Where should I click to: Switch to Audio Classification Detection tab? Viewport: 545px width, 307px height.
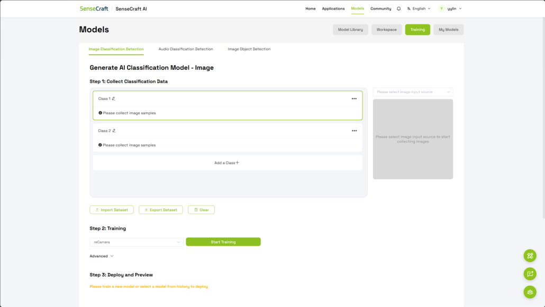point(186,49)
